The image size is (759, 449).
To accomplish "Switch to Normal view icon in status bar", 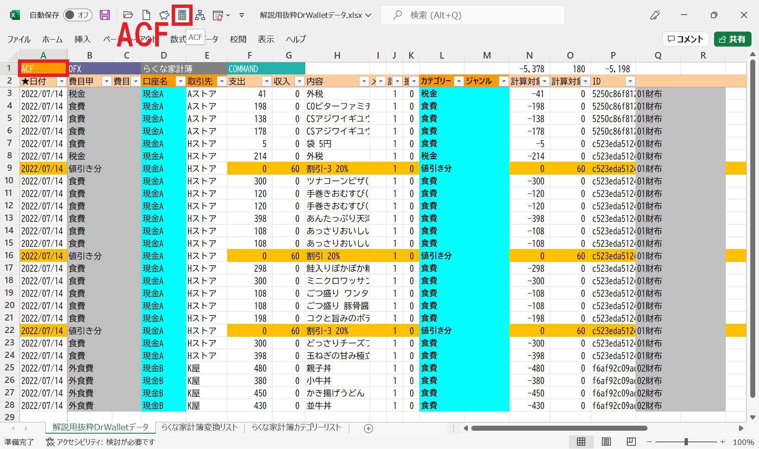I will [x=581, y=442].
